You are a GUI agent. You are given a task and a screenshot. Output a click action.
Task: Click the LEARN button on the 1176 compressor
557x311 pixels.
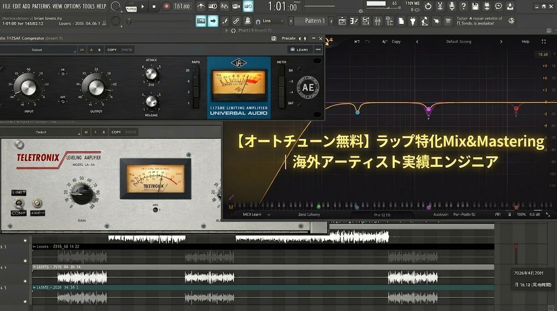click(300, 49)
